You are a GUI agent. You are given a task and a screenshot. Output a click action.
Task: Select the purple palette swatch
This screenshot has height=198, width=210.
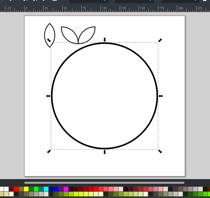point(61,189)
